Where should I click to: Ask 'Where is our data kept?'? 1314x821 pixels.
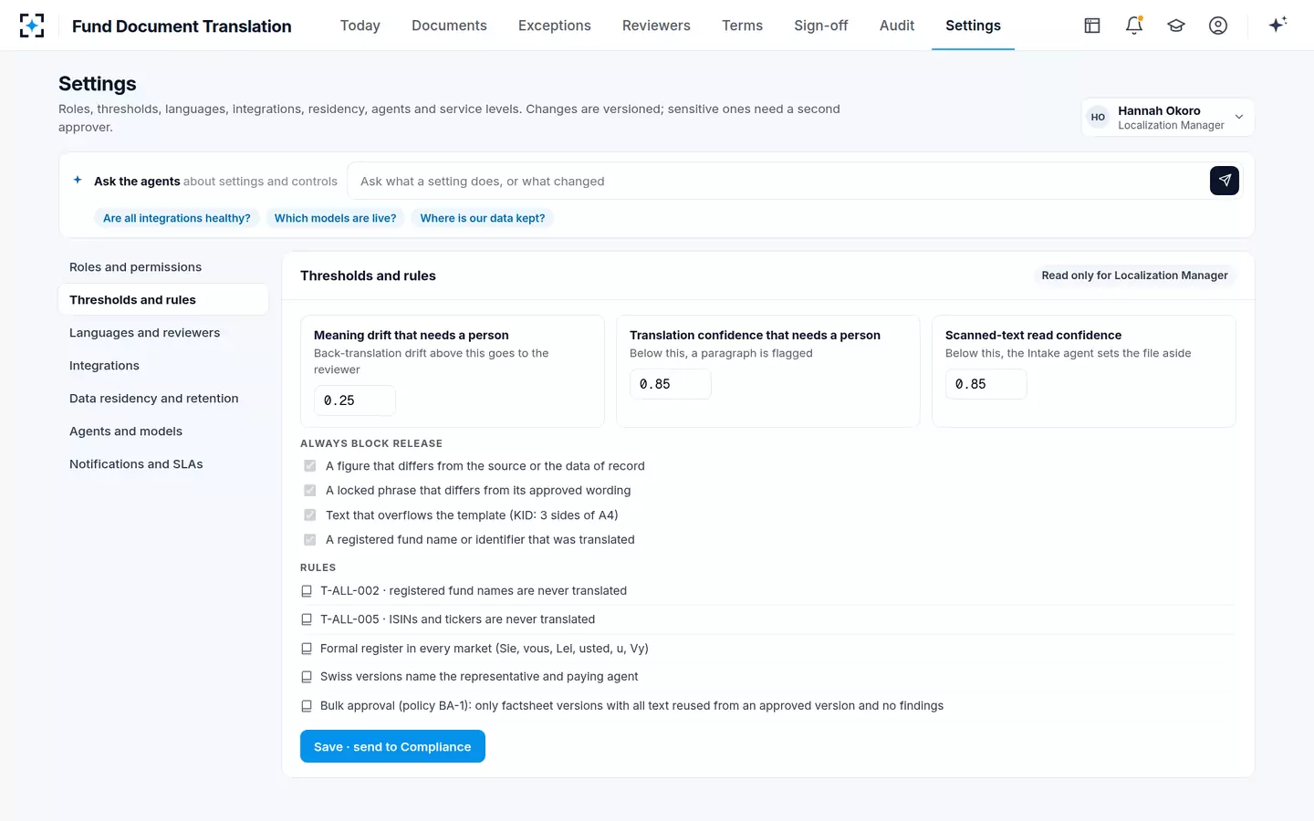483,218
